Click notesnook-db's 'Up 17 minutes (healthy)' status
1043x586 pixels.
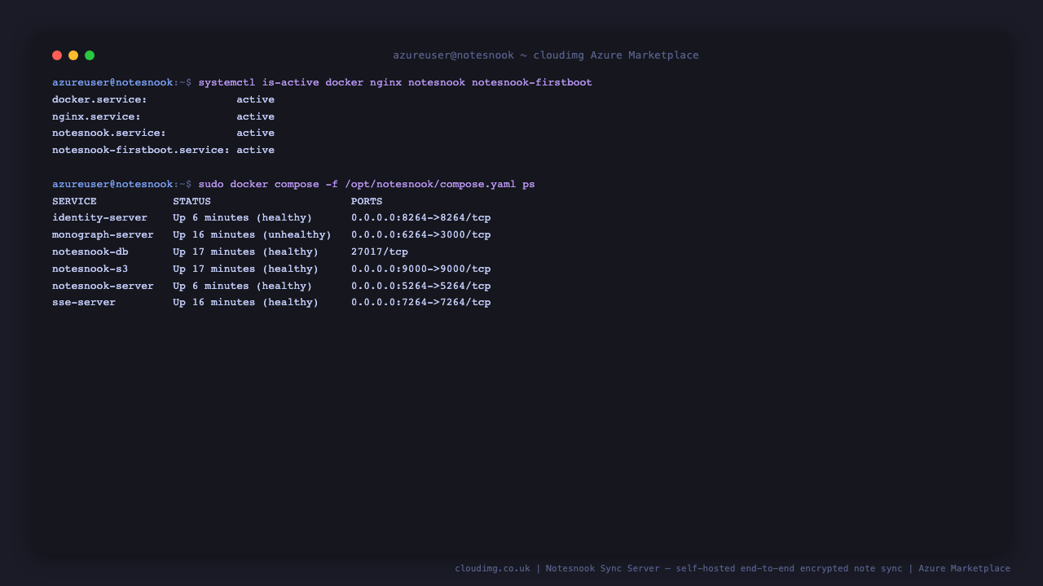coord(246,252)
